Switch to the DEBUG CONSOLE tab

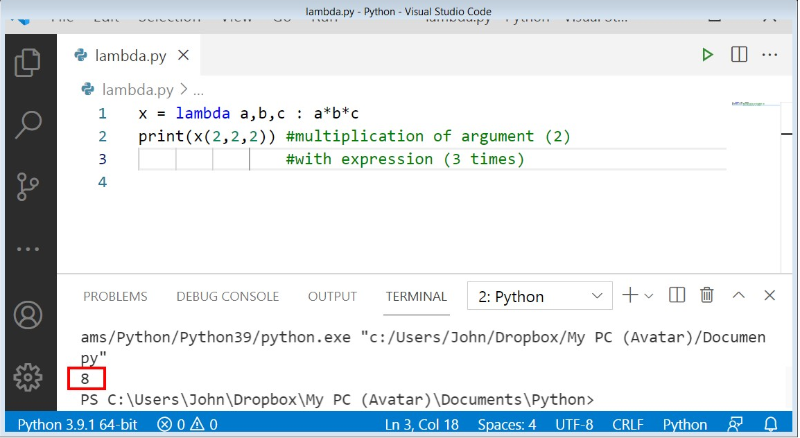[x=227, y=296]
